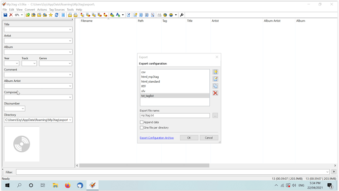This screenshot has width=339, height=191.
Task: Click the right scroll arrow of file list
Action: tap(335, 166)
